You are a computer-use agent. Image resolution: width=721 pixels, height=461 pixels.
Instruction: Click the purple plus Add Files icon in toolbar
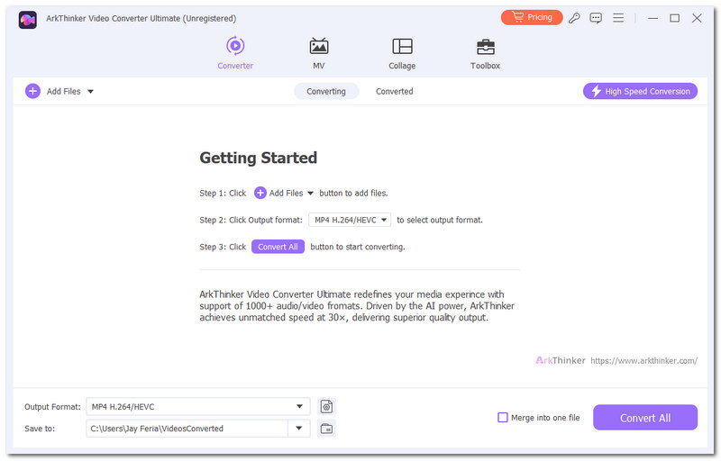click(x=32, y=91)
